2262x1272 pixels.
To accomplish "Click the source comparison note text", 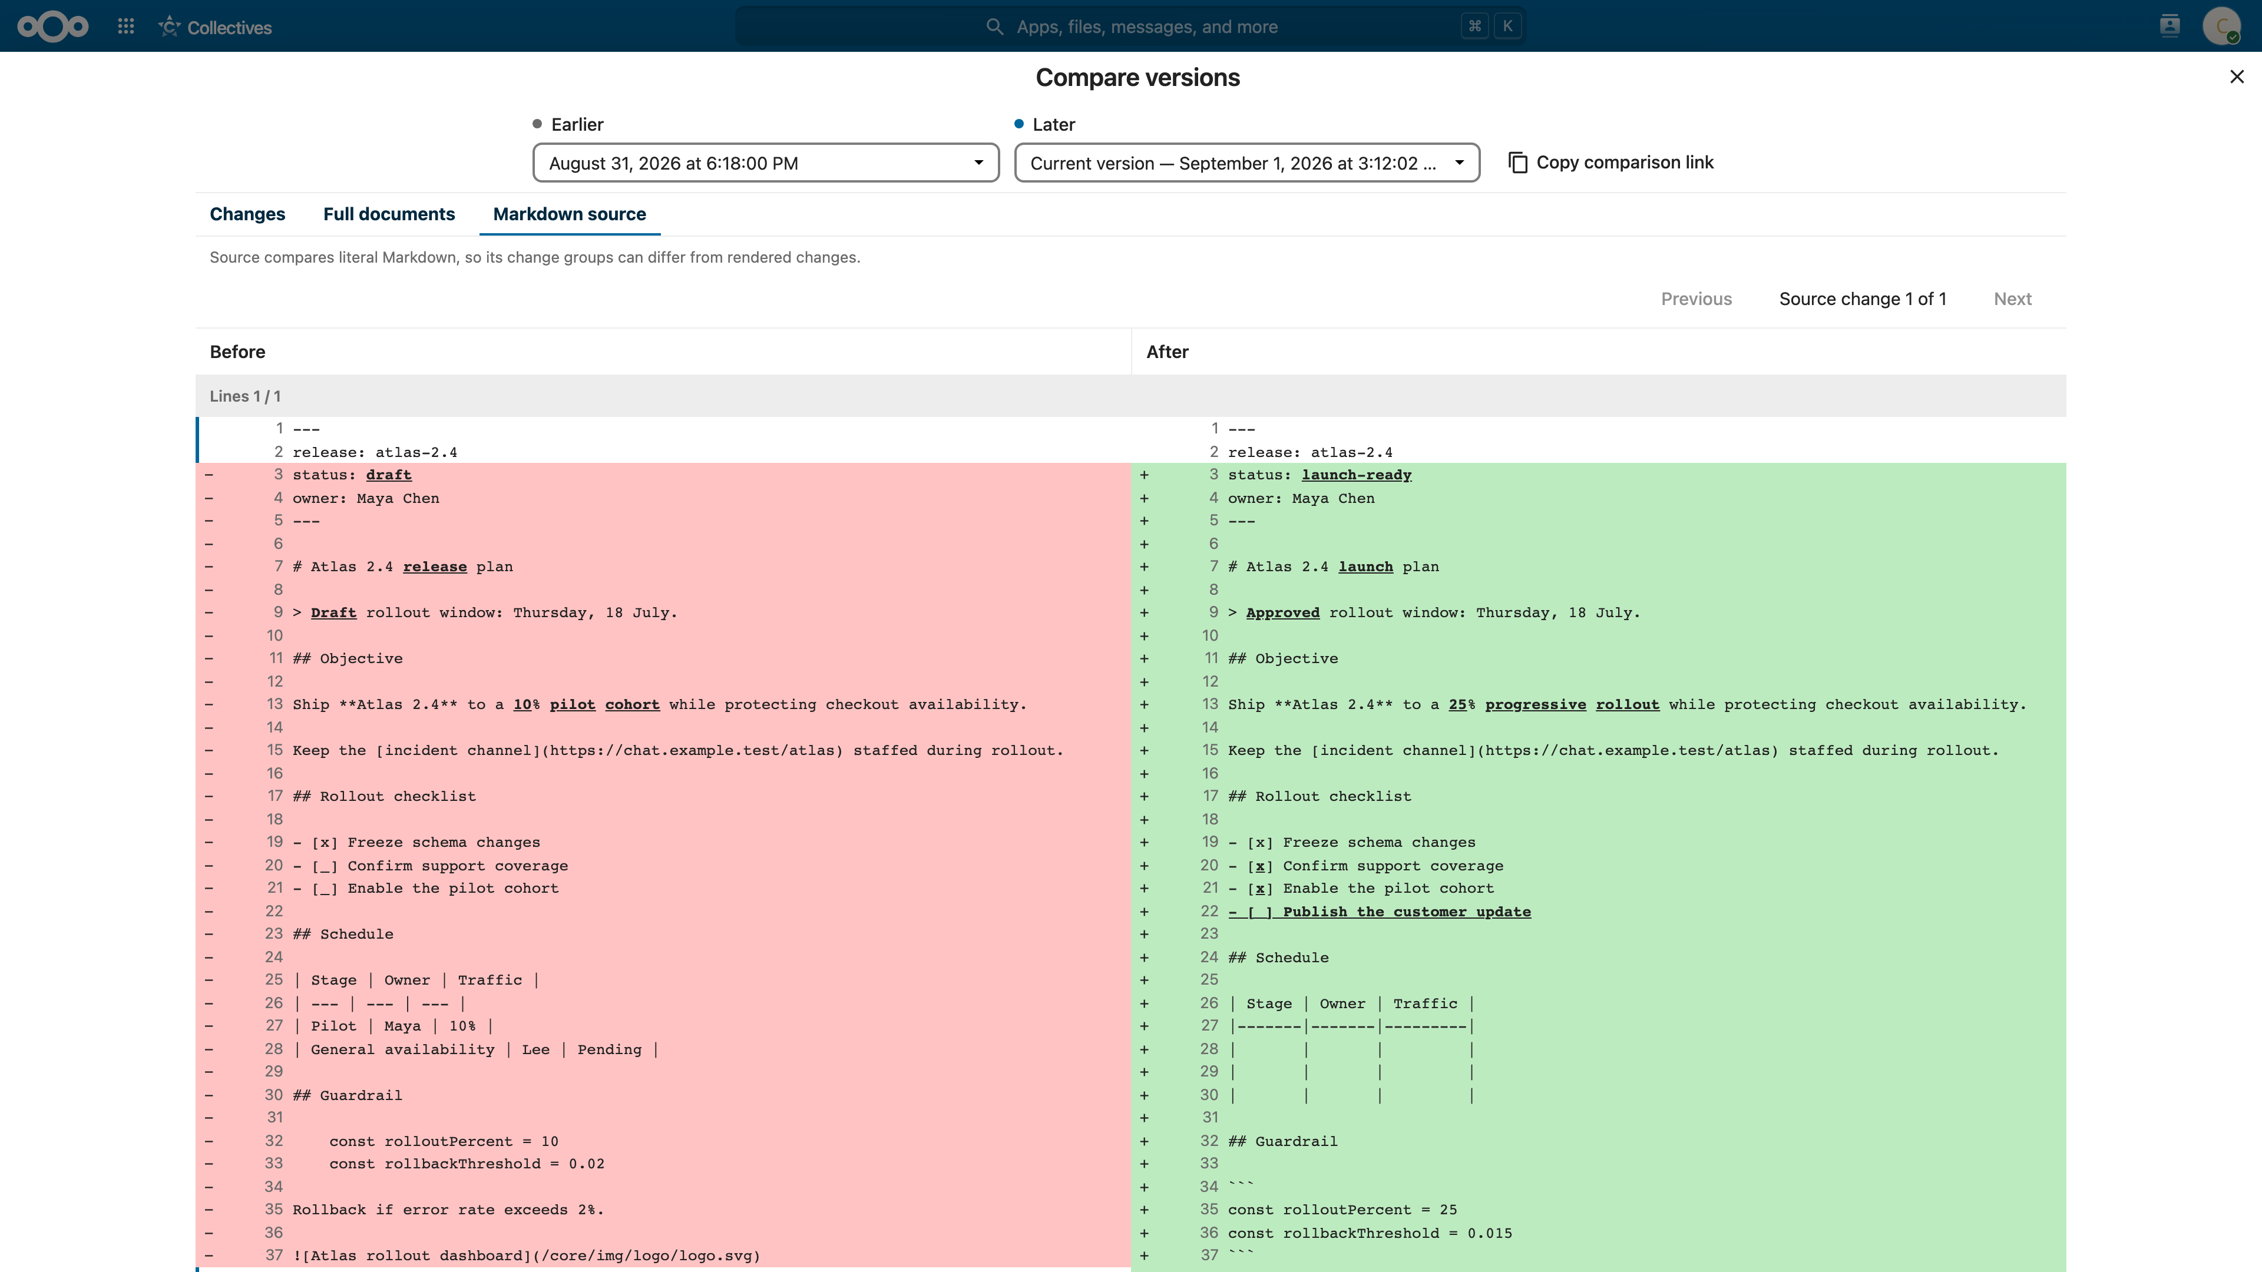I will [535, 257].
